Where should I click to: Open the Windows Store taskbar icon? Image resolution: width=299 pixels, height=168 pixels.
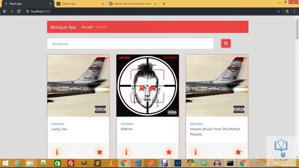click(57, 163)
